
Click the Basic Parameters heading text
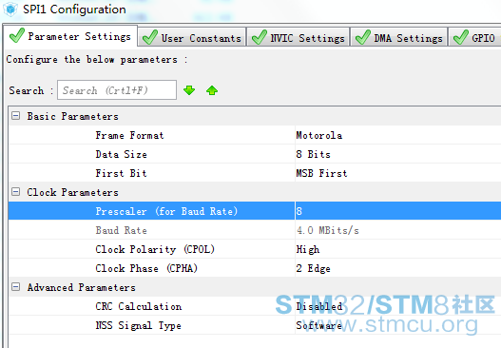[73, 116]
